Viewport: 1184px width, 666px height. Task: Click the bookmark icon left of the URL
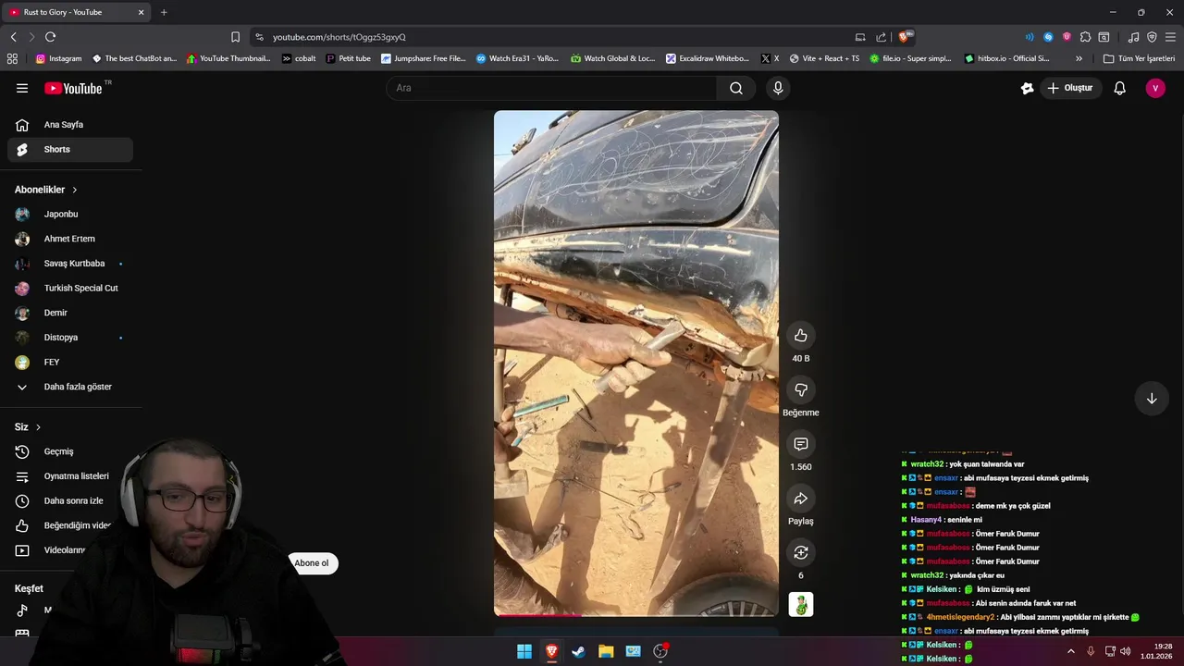(x=235, y=37)
